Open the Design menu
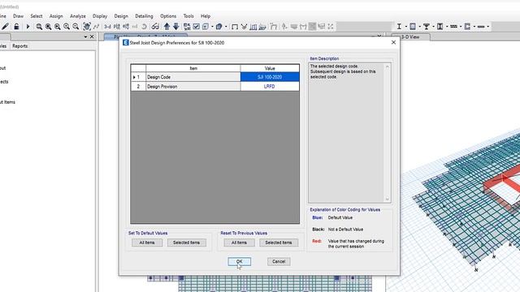Screen dimensions: 520x292 pos(121,16)
